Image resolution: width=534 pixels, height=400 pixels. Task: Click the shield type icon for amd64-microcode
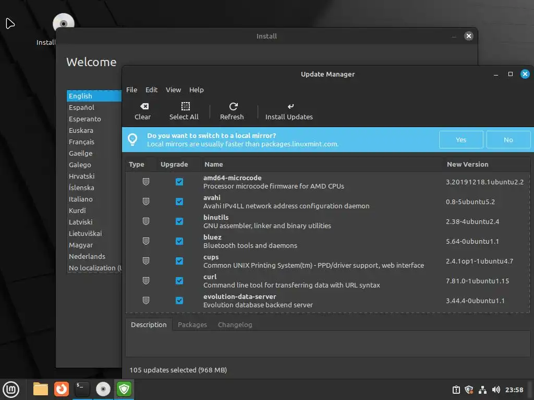tap(146, 182)
